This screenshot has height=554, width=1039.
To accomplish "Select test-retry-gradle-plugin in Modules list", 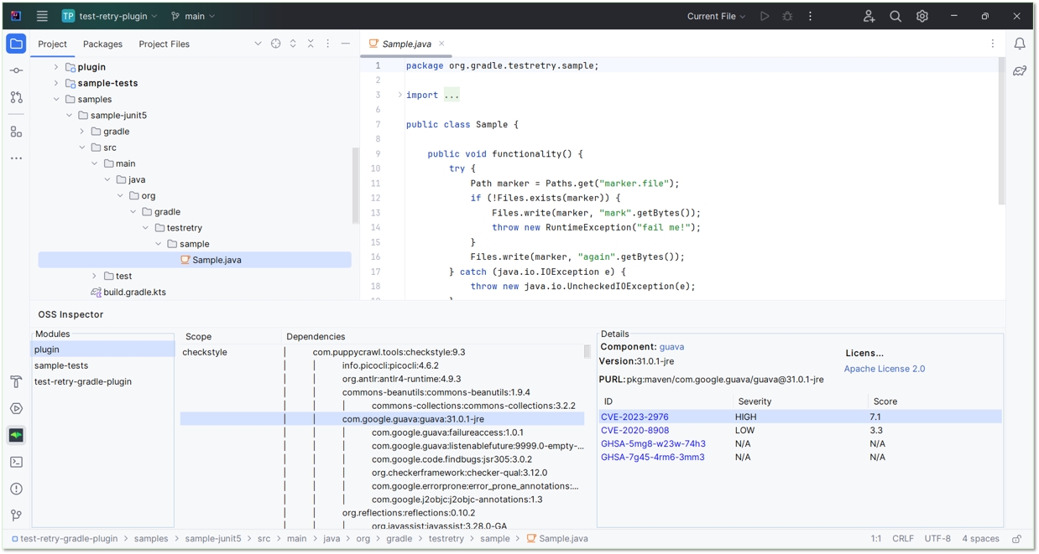I will coord(102,381).
